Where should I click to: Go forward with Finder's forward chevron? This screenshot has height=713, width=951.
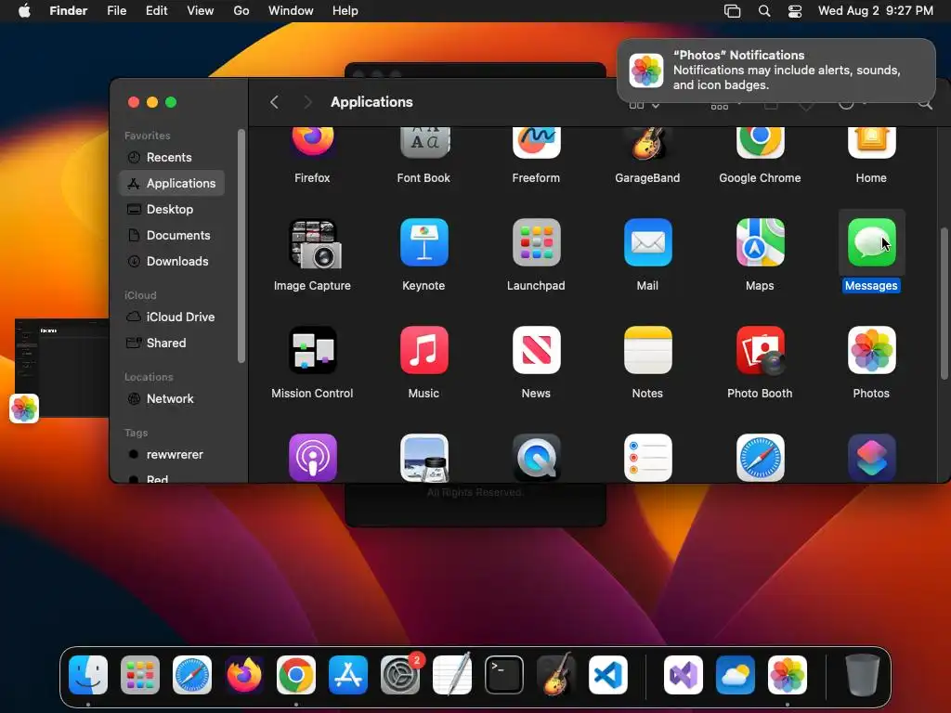[x=307, y=102]
